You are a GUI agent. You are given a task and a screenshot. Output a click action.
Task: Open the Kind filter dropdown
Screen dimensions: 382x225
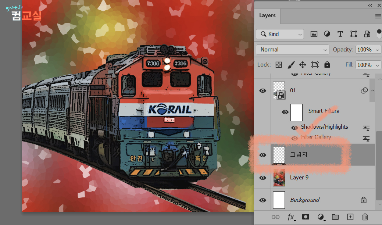pos(280,34)
